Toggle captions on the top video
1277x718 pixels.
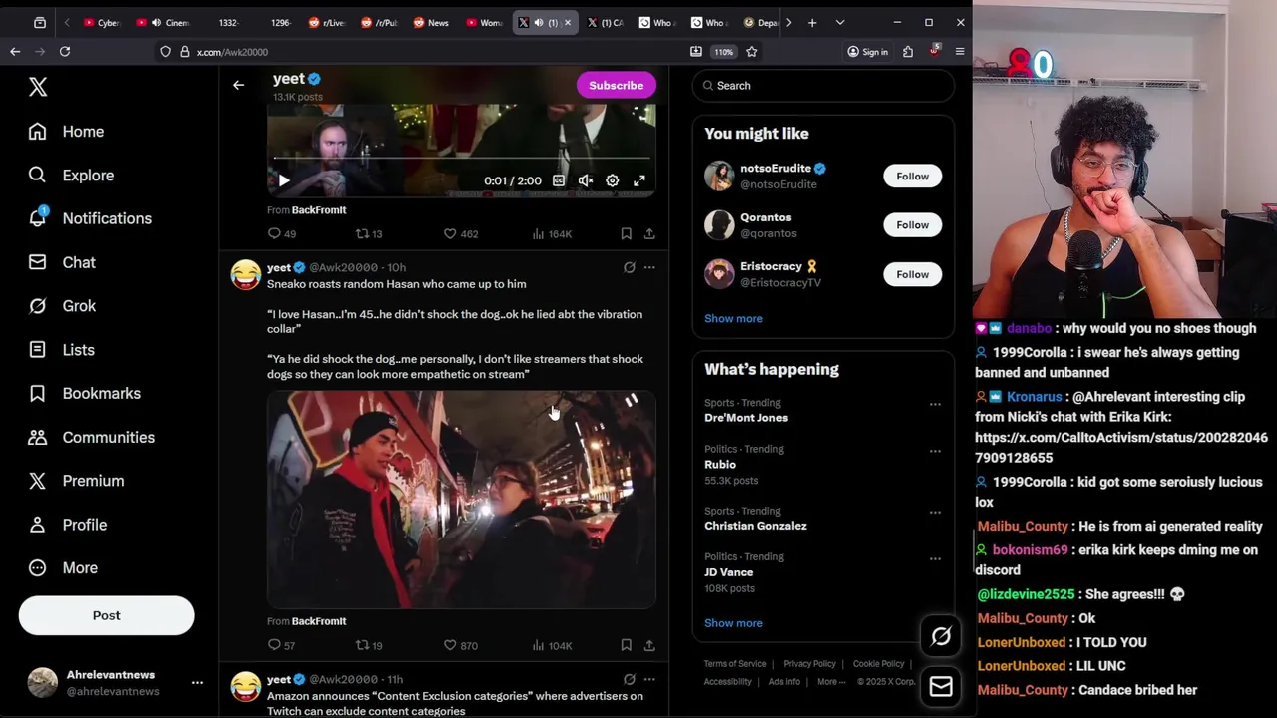pyautogui.click(x=559, y=180)
